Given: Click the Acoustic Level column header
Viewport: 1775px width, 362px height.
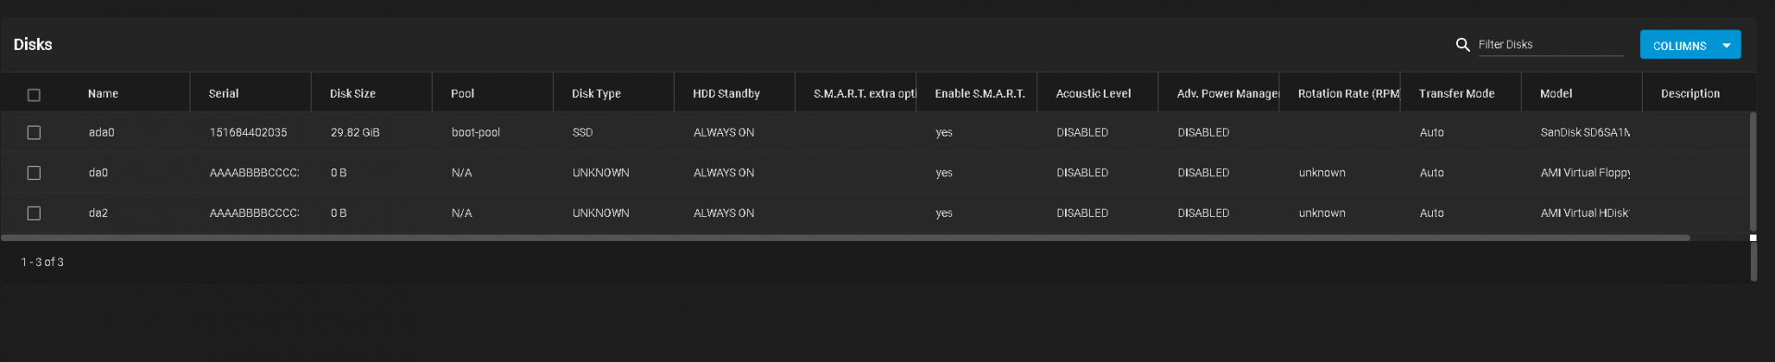Looking at the screenshot, I should 1093,93.
